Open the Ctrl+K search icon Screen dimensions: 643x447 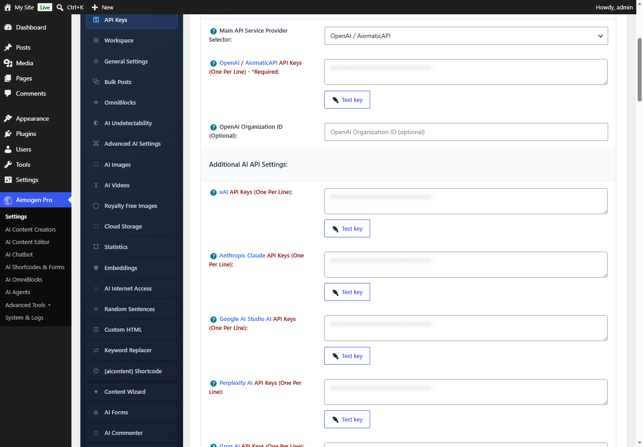(60, 7)
